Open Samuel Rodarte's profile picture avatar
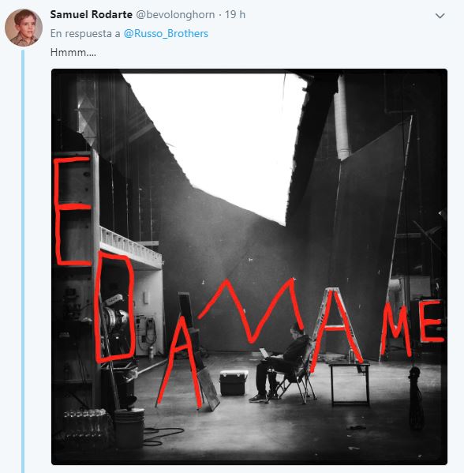The width and height of the screenshot is (464, 473). tap(24, 27)
